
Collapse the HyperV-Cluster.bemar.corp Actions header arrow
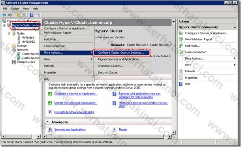235,27
